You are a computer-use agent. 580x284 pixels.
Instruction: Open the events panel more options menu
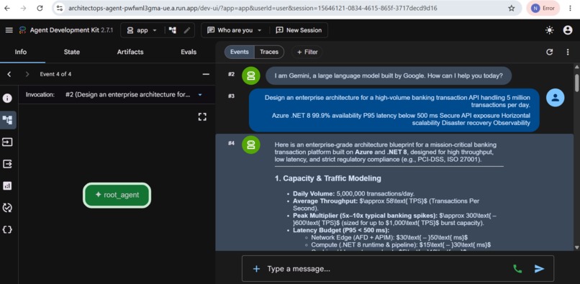568,52
